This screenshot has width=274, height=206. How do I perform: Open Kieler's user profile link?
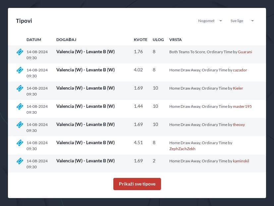238,88
